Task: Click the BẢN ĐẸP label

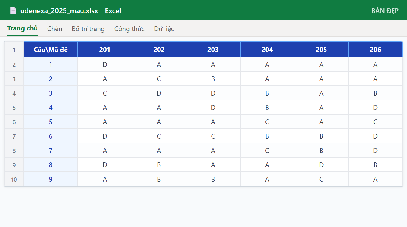Action: tap(385, 11)
